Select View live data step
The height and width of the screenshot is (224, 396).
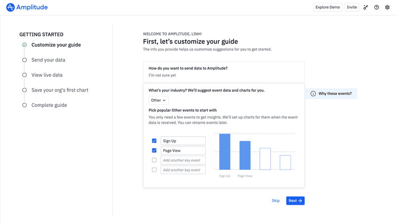[x=47, y=75]
